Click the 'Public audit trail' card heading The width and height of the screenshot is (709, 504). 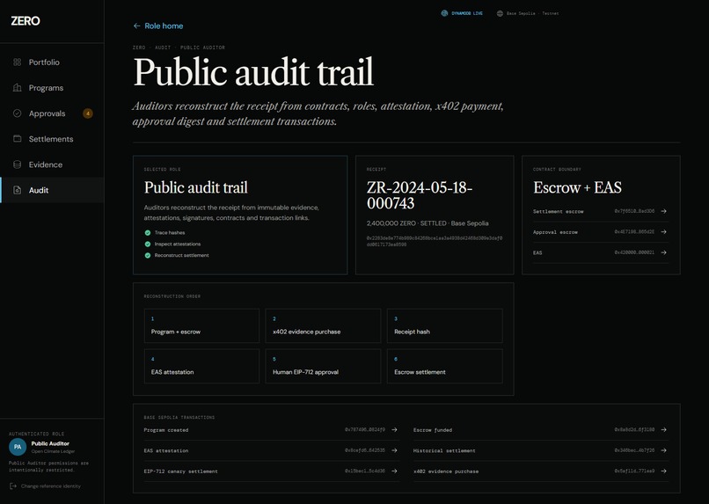(196, 187)
